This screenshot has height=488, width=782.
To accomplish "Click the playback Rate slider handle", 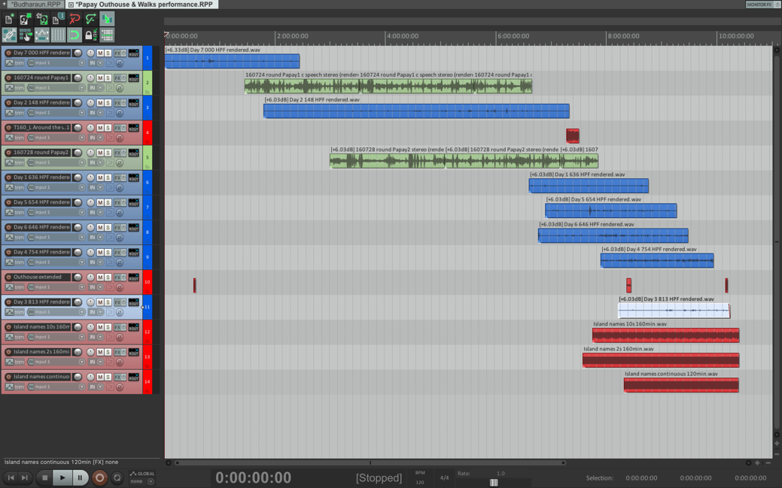I will [494, 483].
